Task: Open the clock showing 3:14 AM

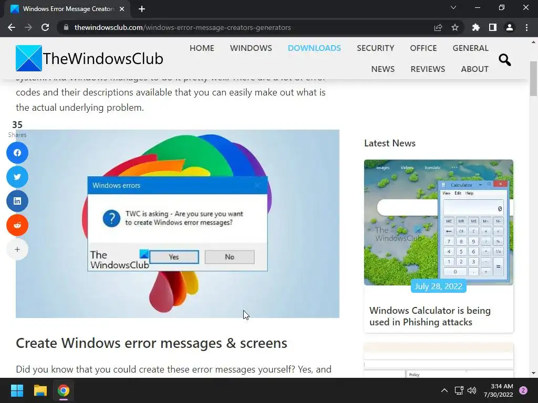Action: coord(499,390)
